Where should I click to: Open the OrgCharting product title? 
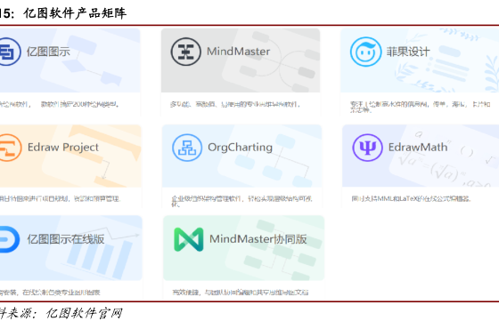241,148
